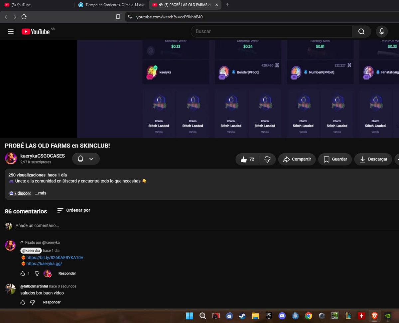Go back to the previous page
399x323 pixels.
pyautogui.click(x=6, y=17)
